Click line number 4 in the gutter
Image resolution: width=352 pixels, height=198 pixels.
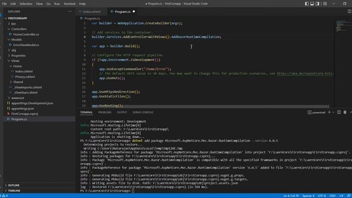[85, 37]
